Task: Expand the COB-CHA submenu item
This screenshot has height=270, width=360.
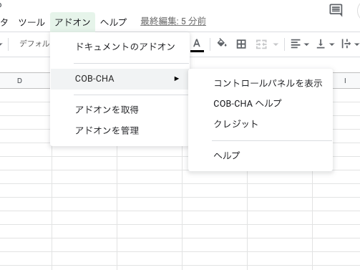Action: [x=120, y=79]
